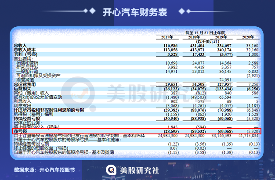Click the 利息收入 row label
This screenshot has height=180, width=275.
[22, 101]
